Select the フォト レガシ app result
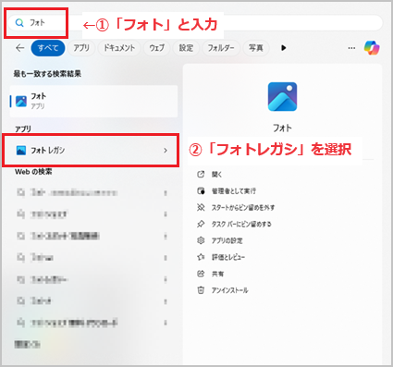This screenshot has width=393, height=367. point(91,151)
